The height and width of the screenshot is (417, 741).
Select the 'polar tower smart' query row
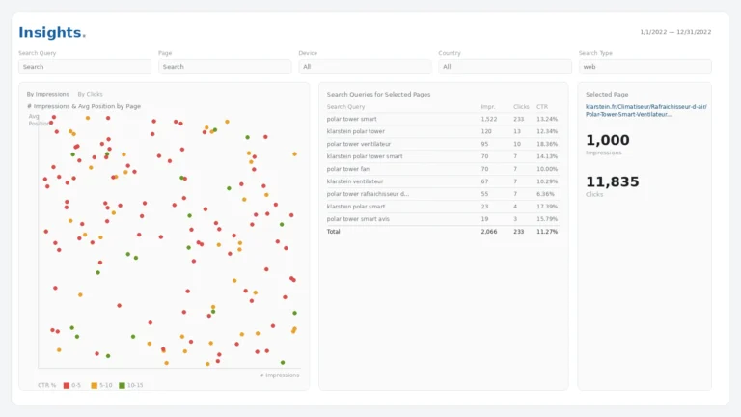442,119
